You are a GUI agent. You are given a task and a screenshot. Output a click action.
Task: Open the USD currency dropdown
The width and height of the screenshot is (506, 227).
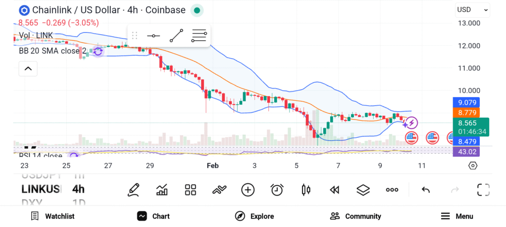472,9
